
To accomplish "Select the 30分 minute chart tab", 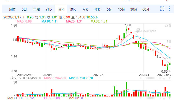I will click(134, 9).
